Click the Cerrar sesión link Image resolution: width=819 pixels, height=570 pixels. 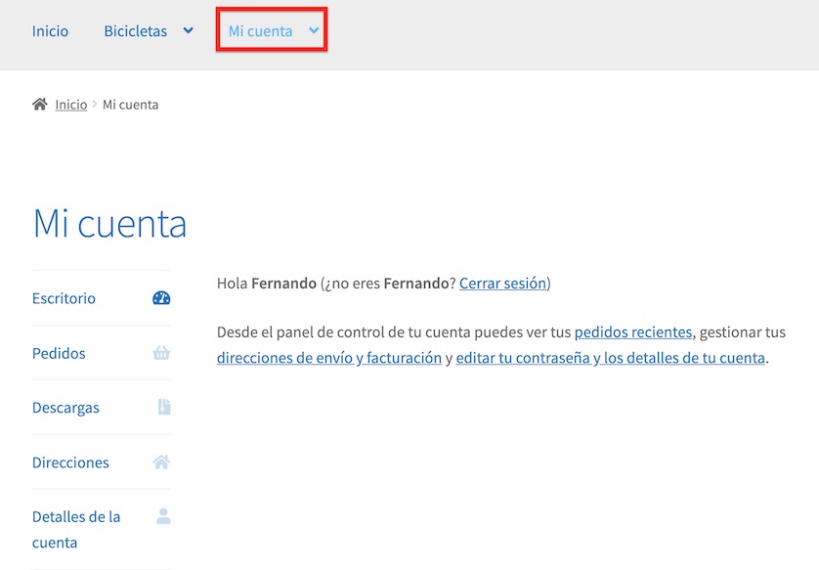click(x=502, y=284)
